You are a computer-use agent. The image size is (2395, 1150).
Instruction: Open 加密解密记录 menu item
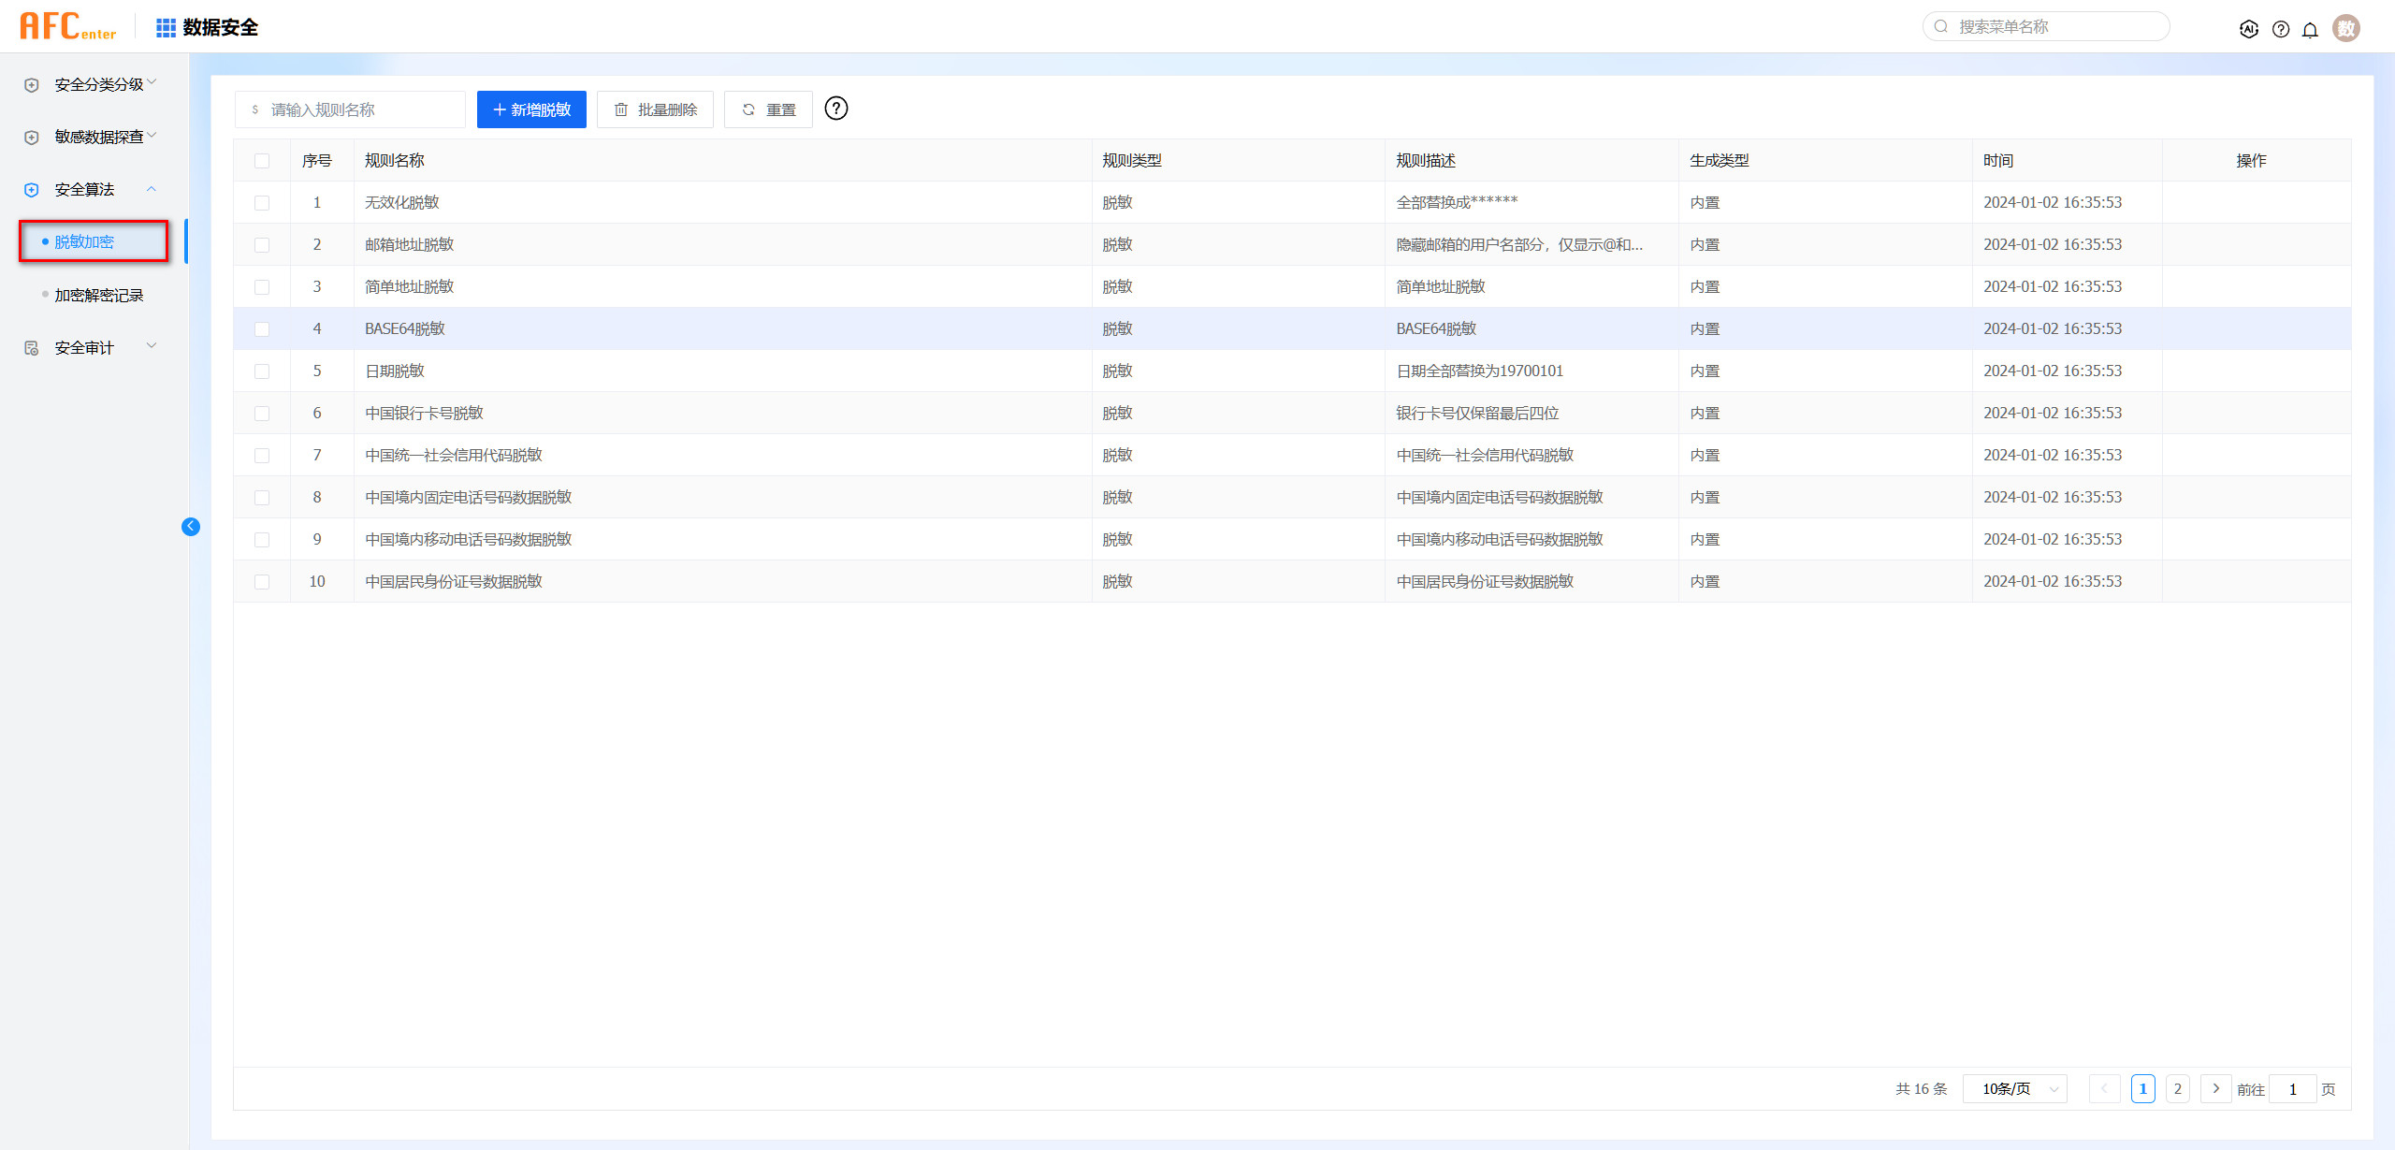coord(99,296)
